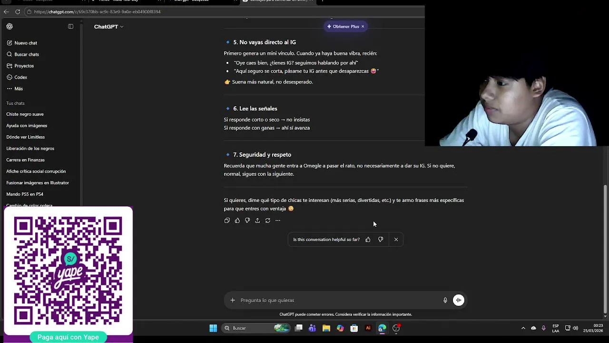Open more actions under the response
Image resolution: width=609 pixels, height=343 pixels.
click(x=278, y=221)
